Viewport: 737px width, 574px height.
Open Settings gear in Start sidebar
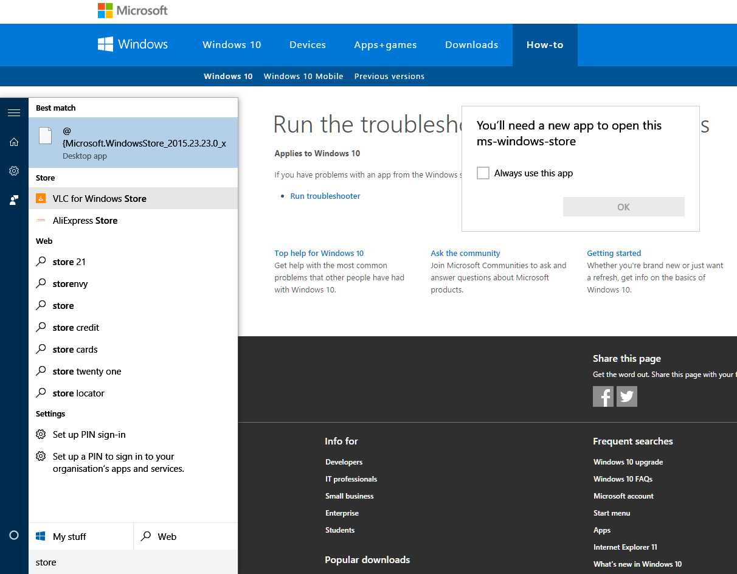point(13,171)
